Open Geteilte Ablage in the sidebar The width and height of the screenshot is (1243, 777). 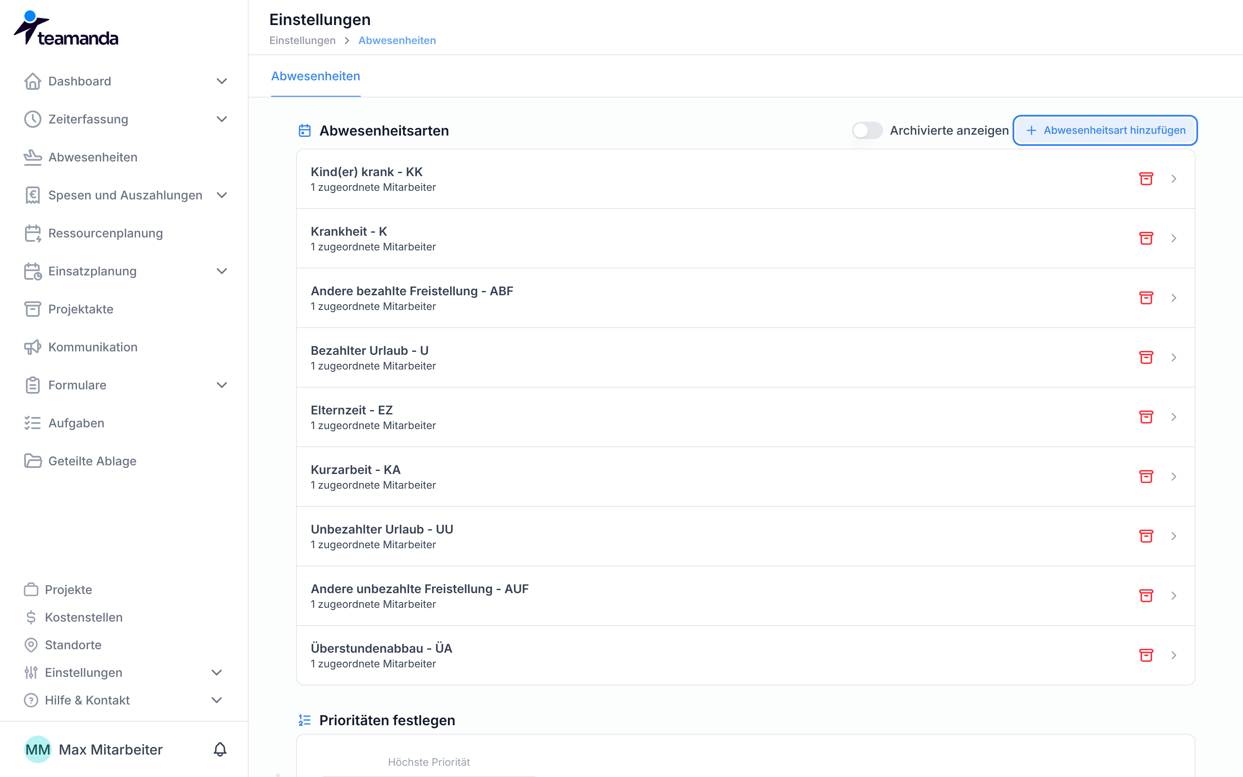click(x=80, y=461)
